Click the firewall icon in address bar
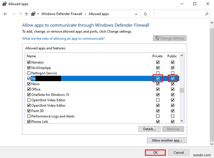The image size is (214, 158). [x=34, y=14]
